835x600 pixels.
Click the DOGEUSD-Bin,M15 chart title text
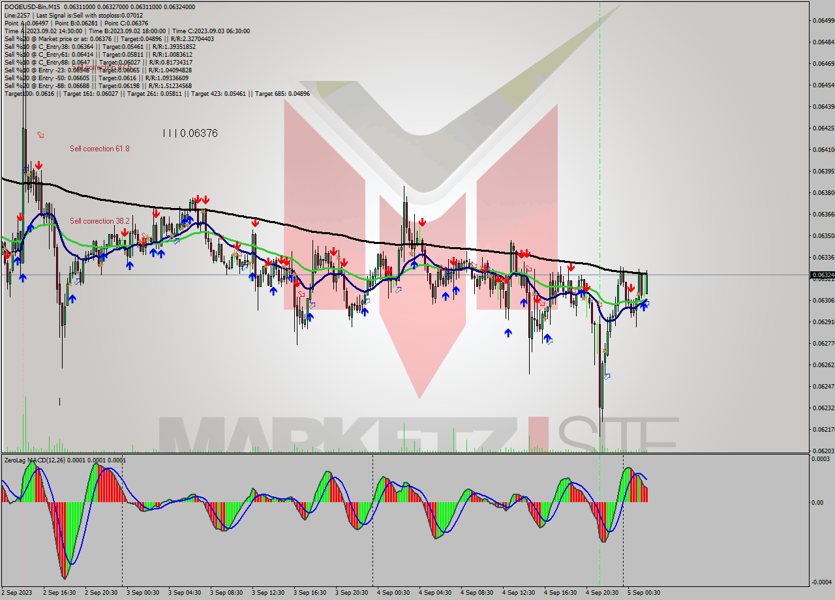pyautogui.click(x=31, y=7)
